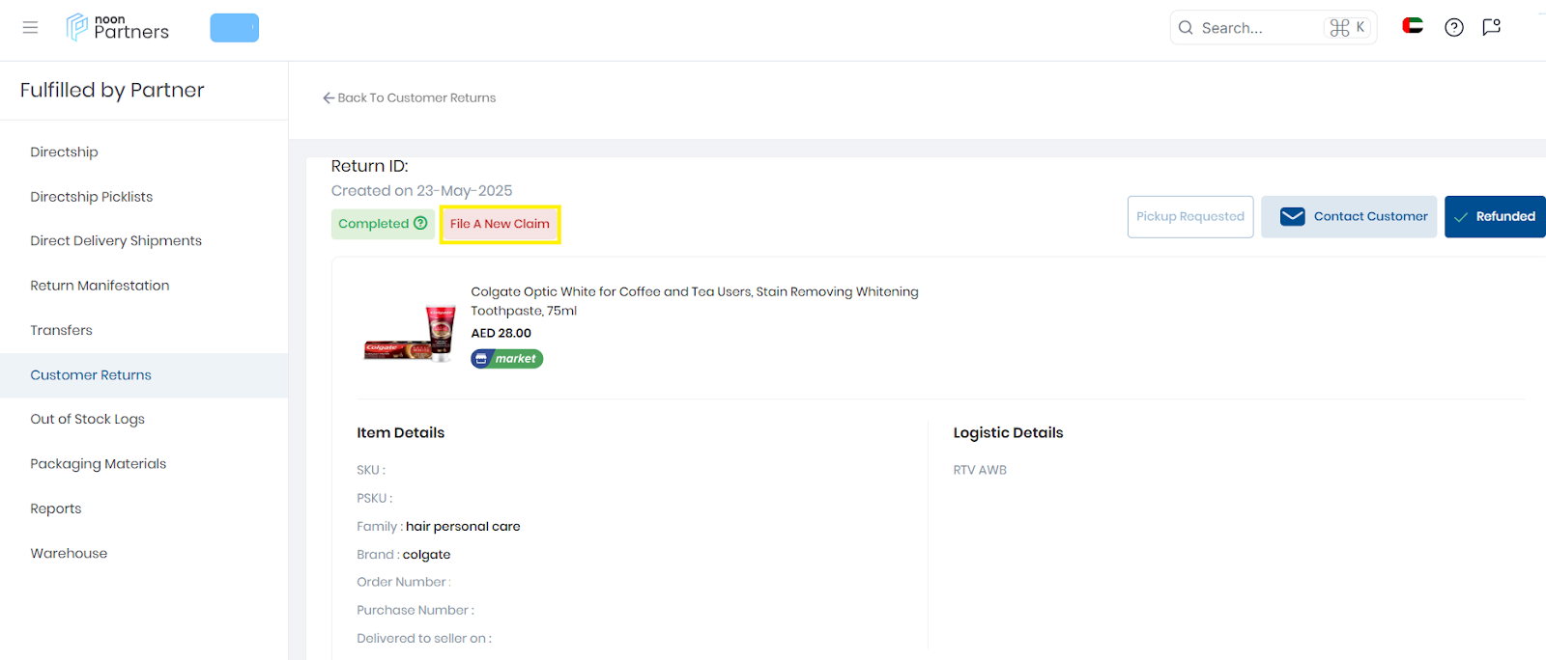The image size is (1546, 660).
Task: Click the Colgate toothpaste product thumbnail
Action: coord(410,333)
